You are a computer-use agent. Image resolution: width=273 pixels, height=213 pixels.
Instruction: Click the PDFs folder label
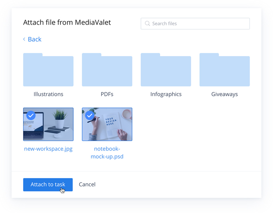[x=107, y=94]
